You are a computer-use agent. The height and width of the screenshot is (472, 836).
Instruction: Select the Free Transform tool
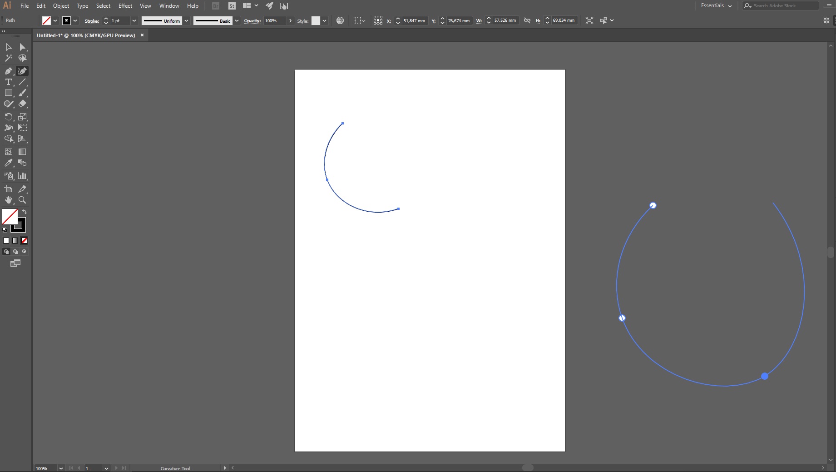point(22,128)
